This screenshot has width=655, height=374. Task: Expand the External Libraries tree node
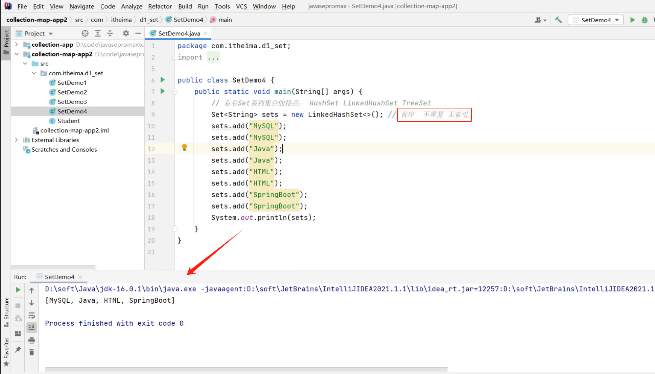tap(16, 140)
